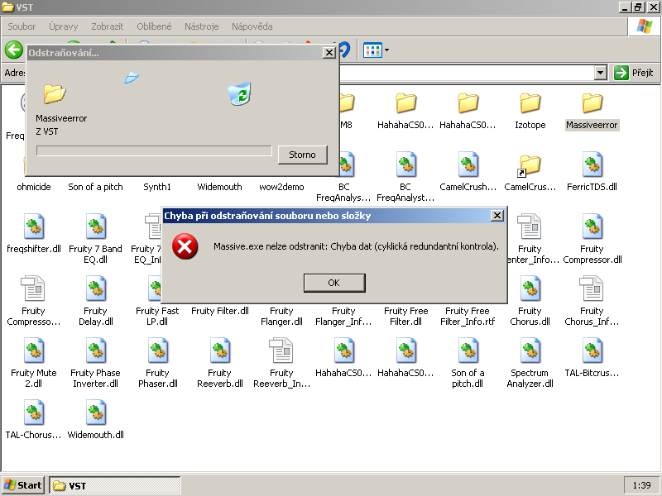Select the ohmicide folder label
Viewport: 662px width, 496px height.
(34, 187)
